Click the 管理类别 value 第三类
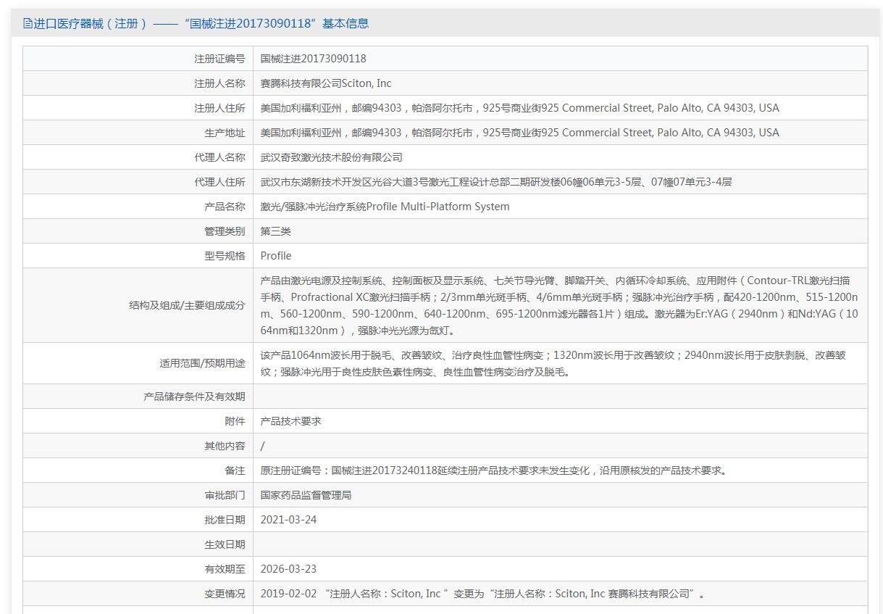The image size is (883, 614). tap(276, 231)
